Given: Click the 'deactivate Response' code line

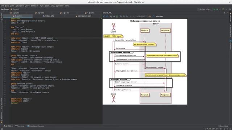Looking at the screenshot, I should [x=21, y=99].
